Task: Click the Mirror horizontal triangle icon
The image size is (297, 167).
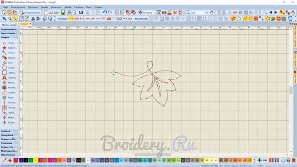Action: click(33, 19)
